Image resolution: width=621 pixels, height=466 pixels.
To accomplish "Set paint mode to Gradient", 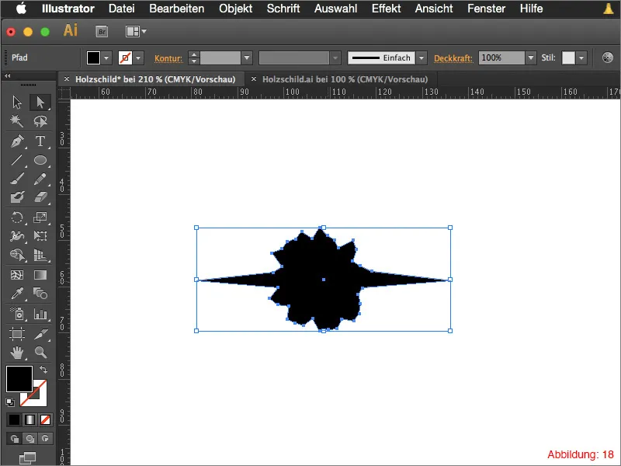I will coord(29,419).
